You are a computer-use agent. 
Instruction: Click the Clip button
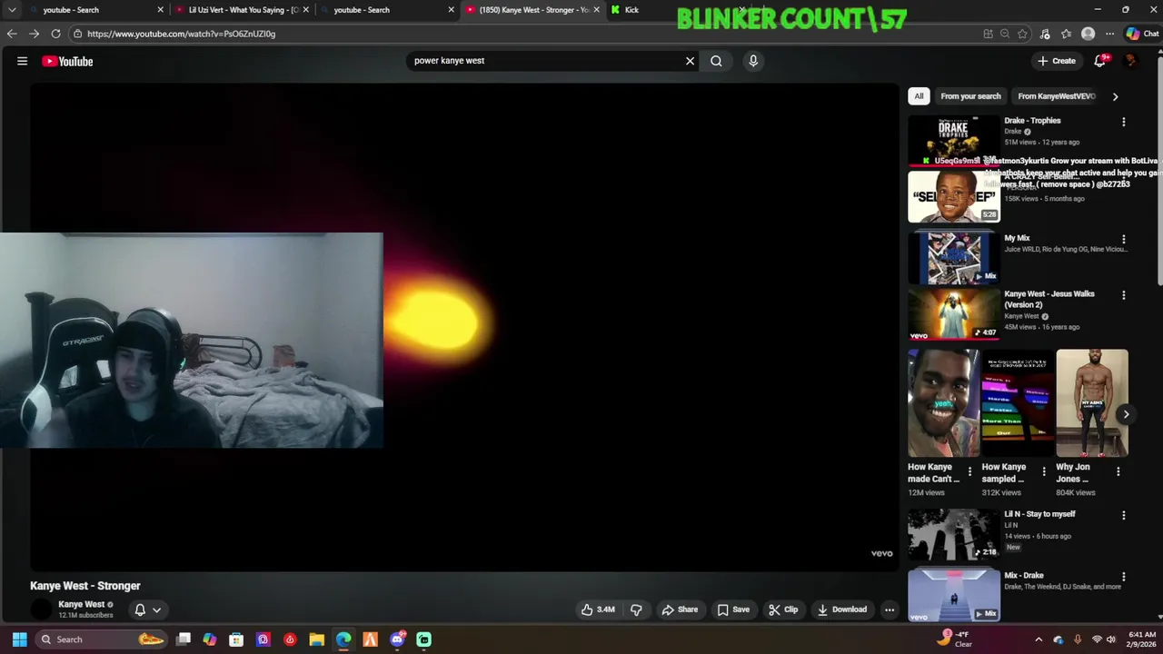(x=782, y=609)
